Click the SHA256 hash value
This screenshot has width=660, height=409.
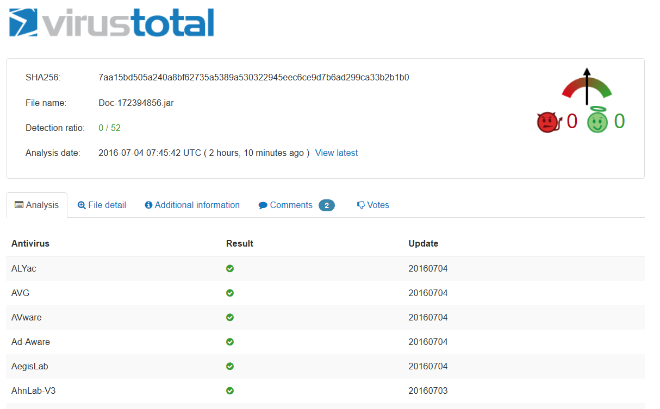254,77
